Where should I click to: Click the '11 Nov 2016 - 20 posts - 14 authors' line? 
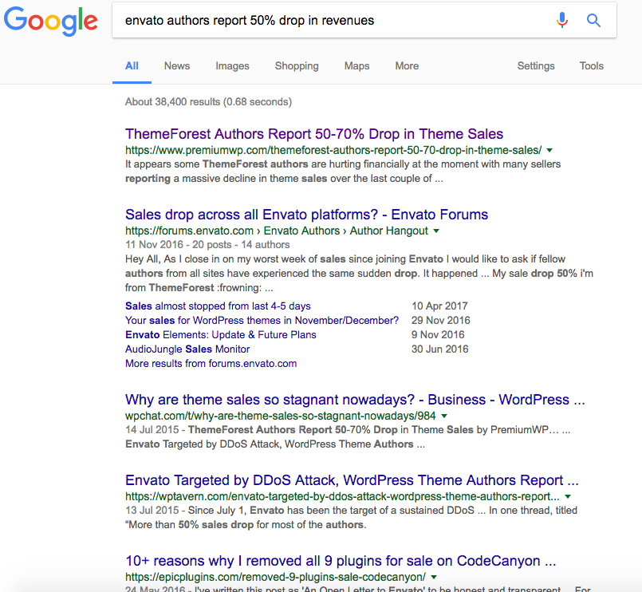point(207,245)
